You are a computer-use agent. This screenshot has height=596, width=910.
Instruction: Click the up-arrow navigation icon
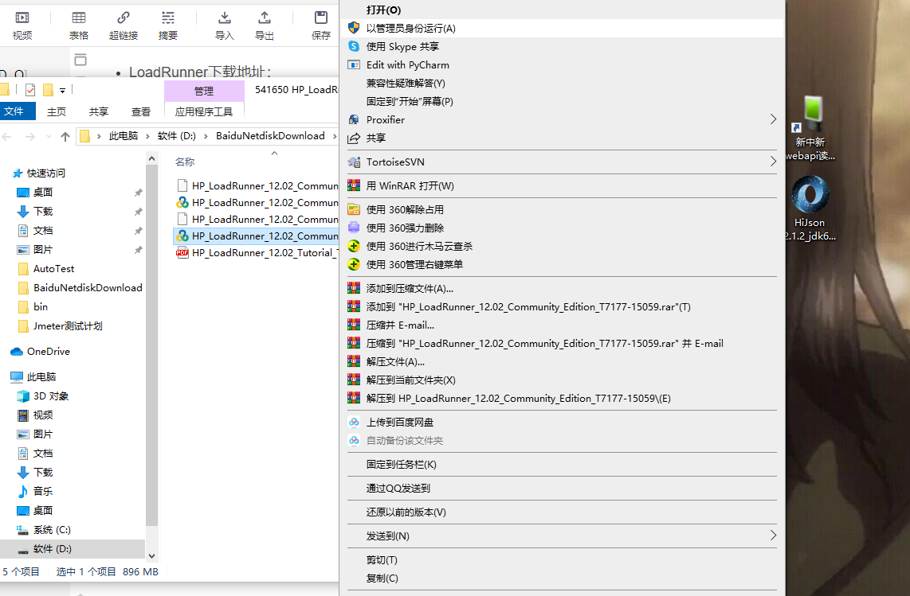pyautogui.click(x=65, y=136)
